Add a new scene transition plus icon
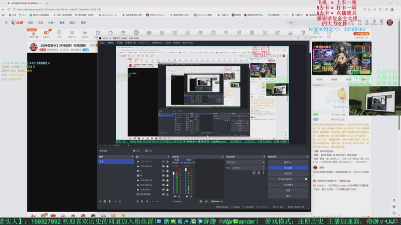The image size is (401, 225). click(x=254, y=172)
